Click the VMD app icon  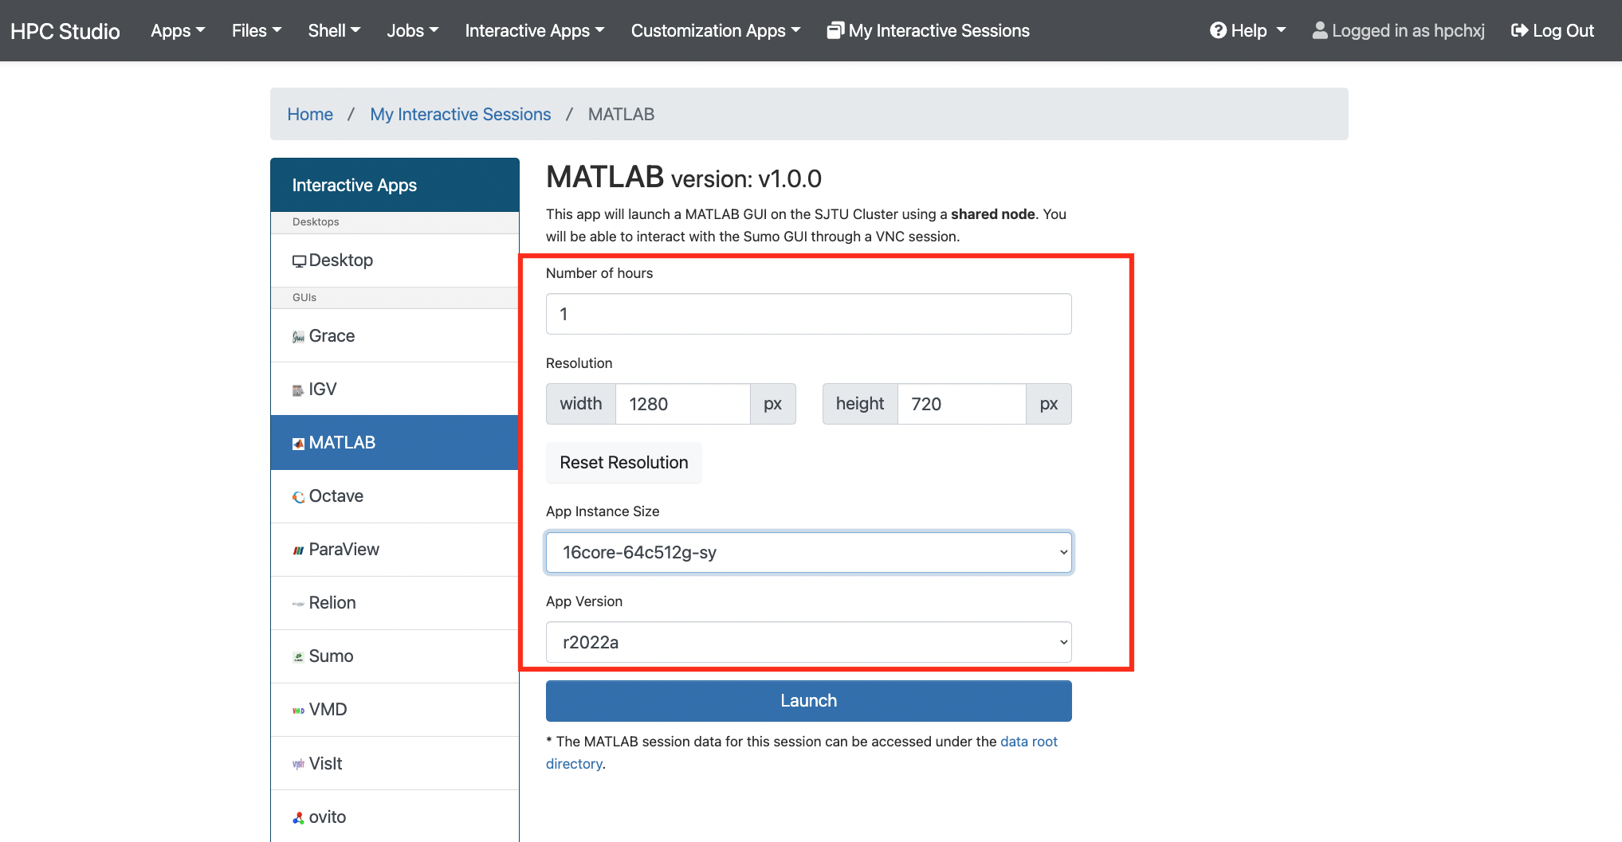coord(299,711)
